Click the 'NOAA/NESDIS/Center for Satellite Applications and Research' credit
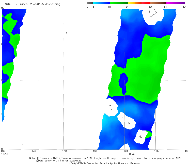188x165 pixels. (x=105, y=163)
